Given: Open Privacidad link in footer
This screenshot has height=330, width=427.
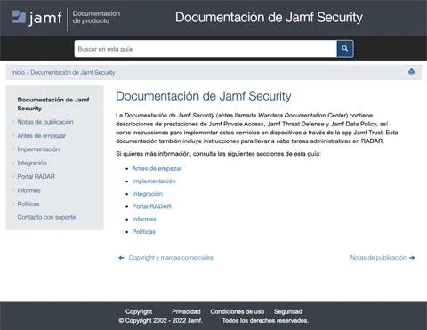Looking at the screenshot, I should [x=186, y=311].
